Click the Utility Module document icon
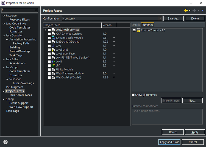Image resolution: width=206 pixels, height=147 pixels. 53,70
